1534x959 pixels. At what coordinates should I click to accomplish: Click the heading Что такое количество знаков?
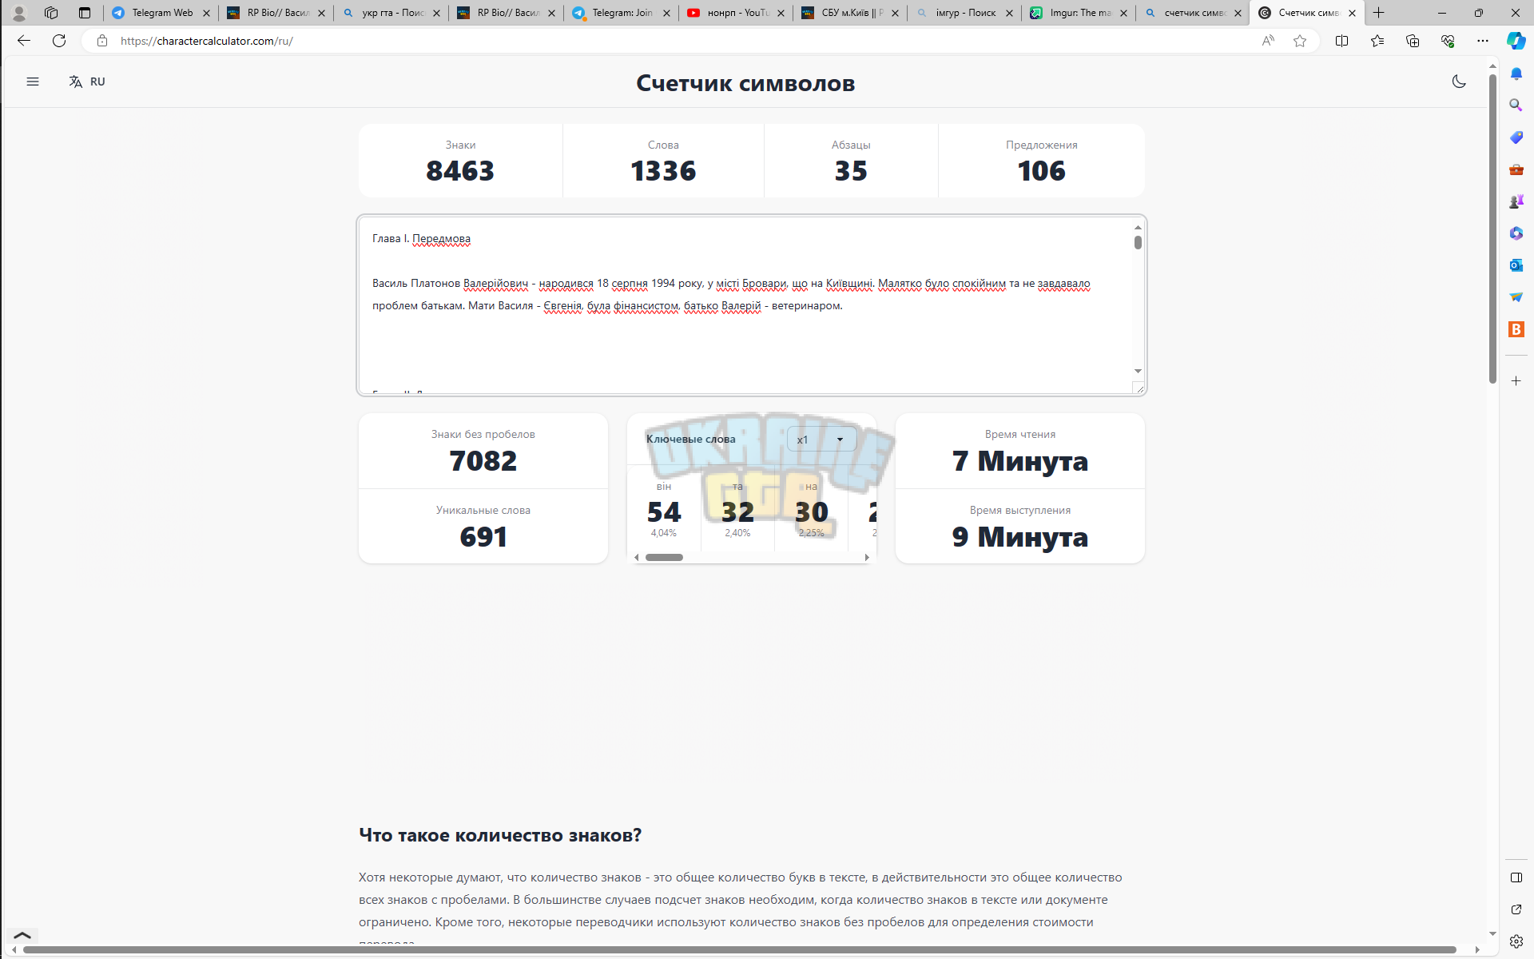click(x=500, y=835)
